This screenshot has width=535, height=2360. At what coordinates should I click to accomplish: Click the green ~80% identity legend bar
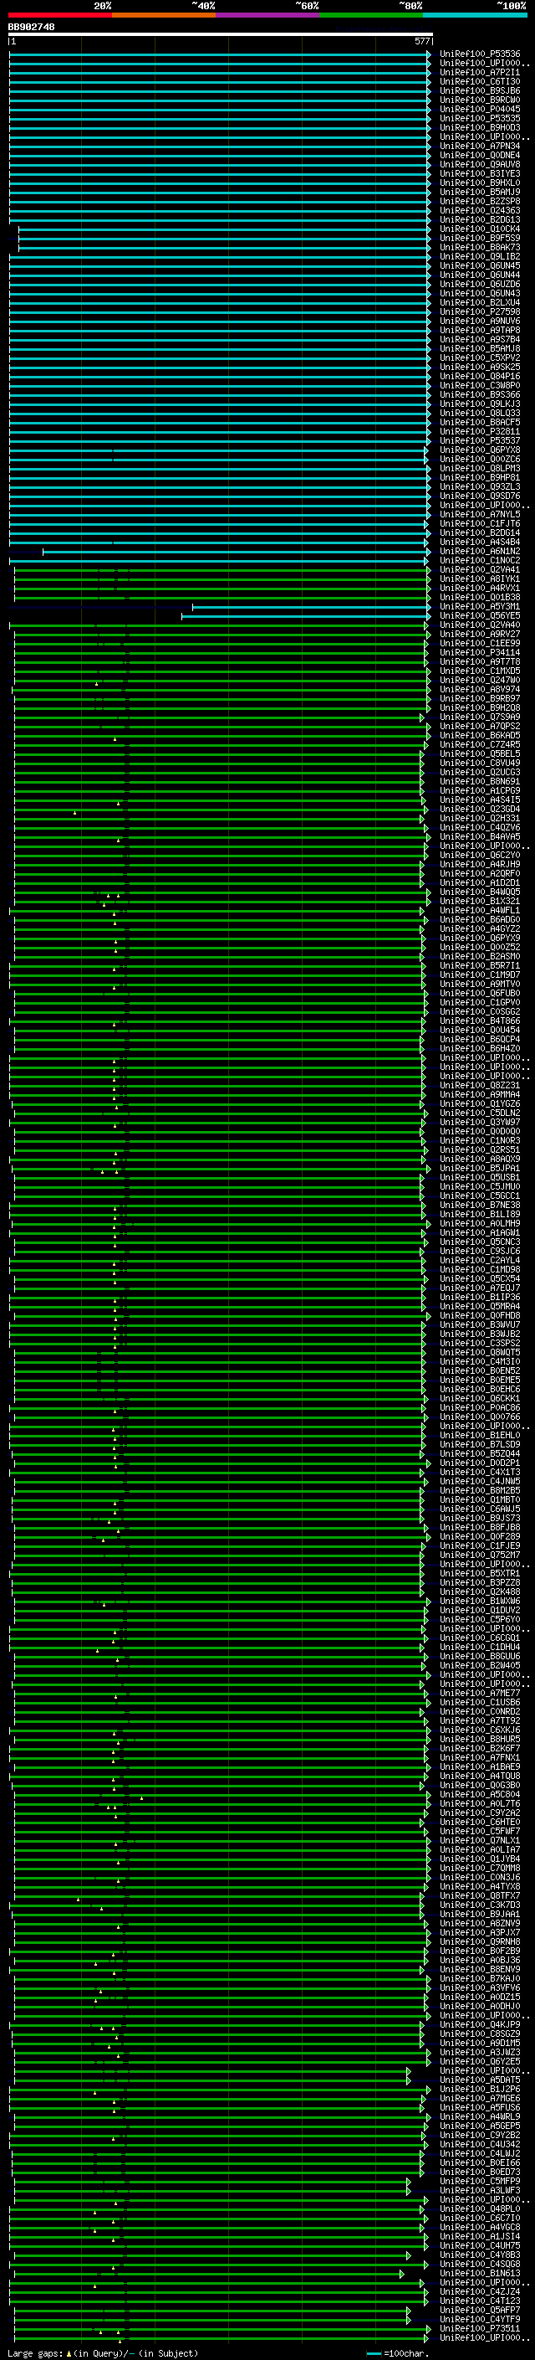pyautogui.click(x=371, y=15)
